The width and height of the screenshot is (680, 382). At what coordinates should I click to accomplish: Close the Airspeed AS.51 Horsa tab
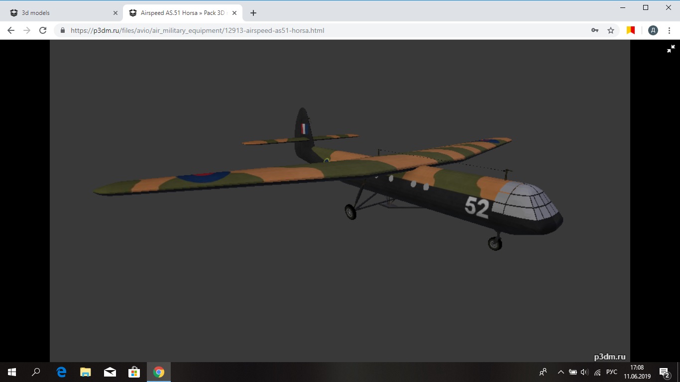(234, 13)
